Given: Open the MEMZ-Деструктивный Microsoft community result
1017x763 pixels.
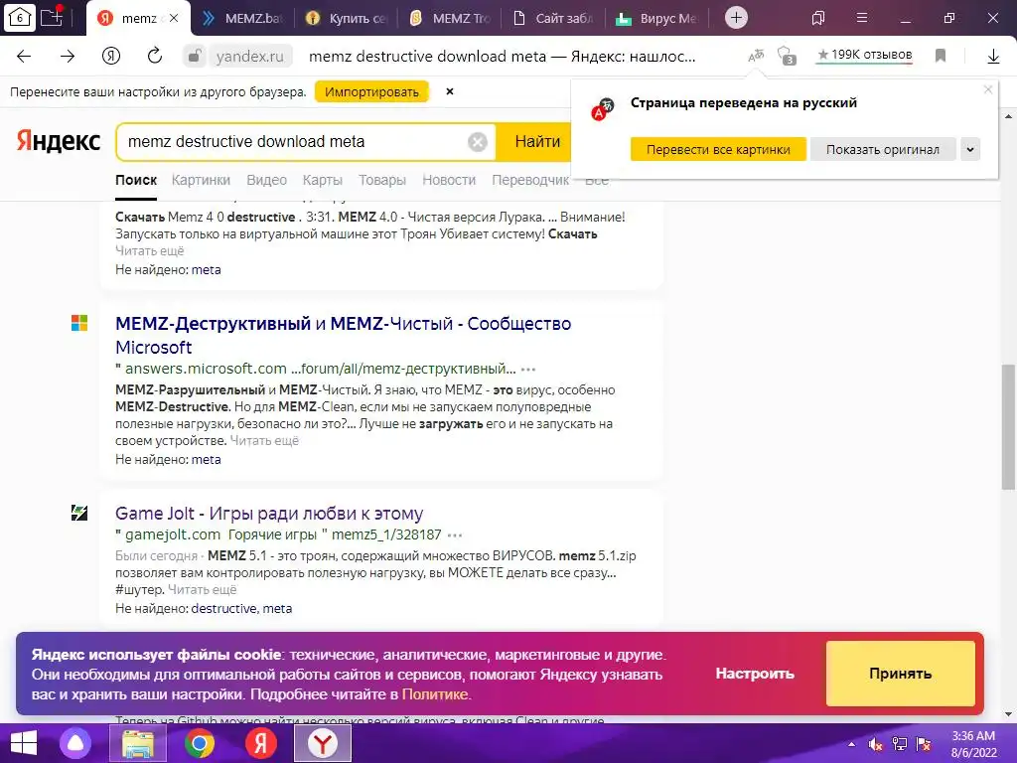Looking at the screenshot, I should point(343,335).
